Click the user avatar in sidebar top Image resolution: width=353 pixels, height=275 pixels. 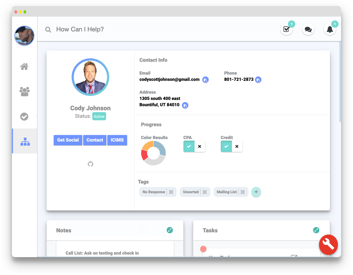24,35
